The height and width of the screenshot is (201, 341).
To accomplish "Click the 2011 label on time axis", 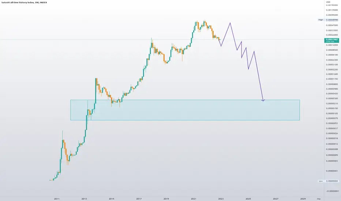I will (57, 198).
